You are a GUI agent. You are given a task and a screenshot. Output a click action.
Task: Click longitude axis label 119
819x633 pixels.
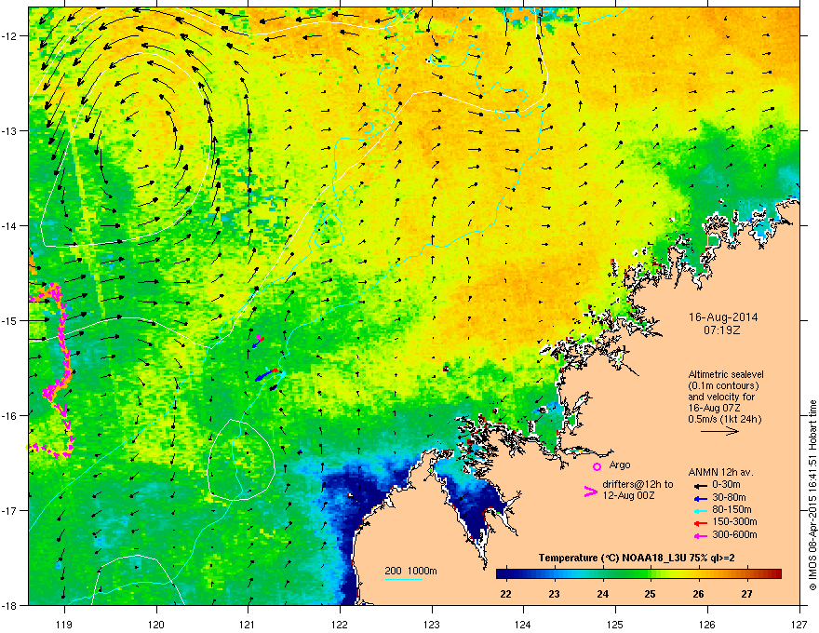64,624
